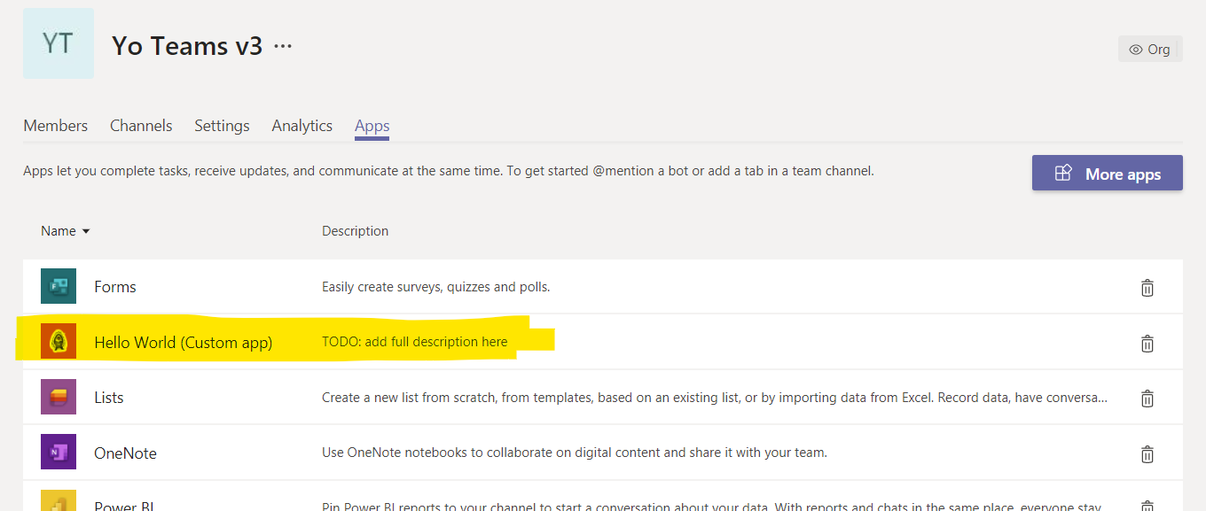This screenshot has height=511, width=1206.
Task: Select the Forms app name
Action: click(x=115, y=287)
